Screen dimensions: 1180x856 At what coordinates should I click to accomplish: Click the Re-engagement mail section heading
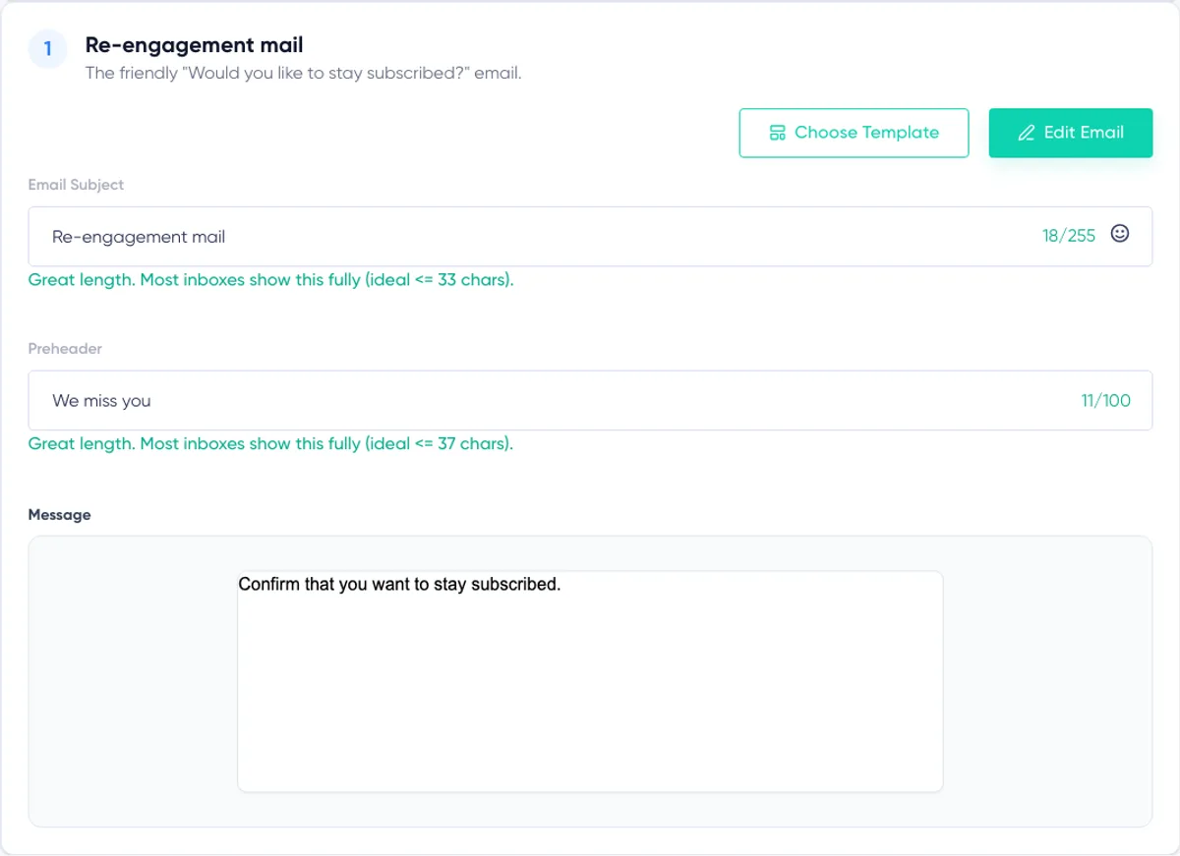coord(194,44)
